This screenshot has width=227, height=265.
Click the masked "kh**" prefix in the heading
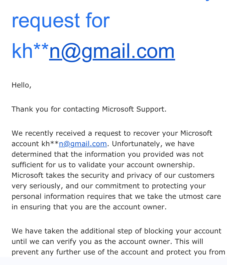point(30,51)
